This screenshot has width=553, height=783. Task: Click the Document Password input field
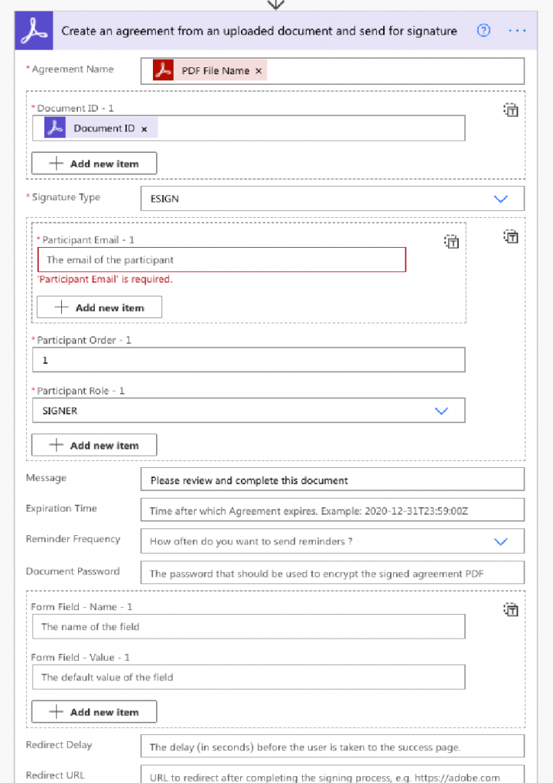[333, 573]
